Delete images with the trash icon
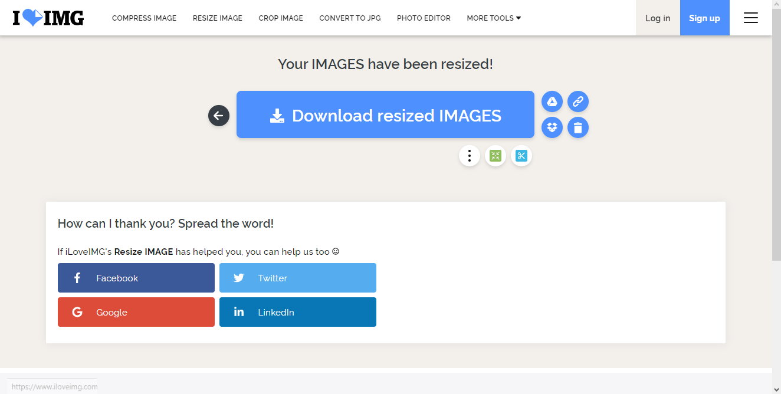 [578, 127]
